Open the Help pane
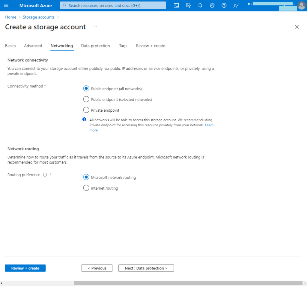The width and height of the screenshot is (307, 286). 224,5
